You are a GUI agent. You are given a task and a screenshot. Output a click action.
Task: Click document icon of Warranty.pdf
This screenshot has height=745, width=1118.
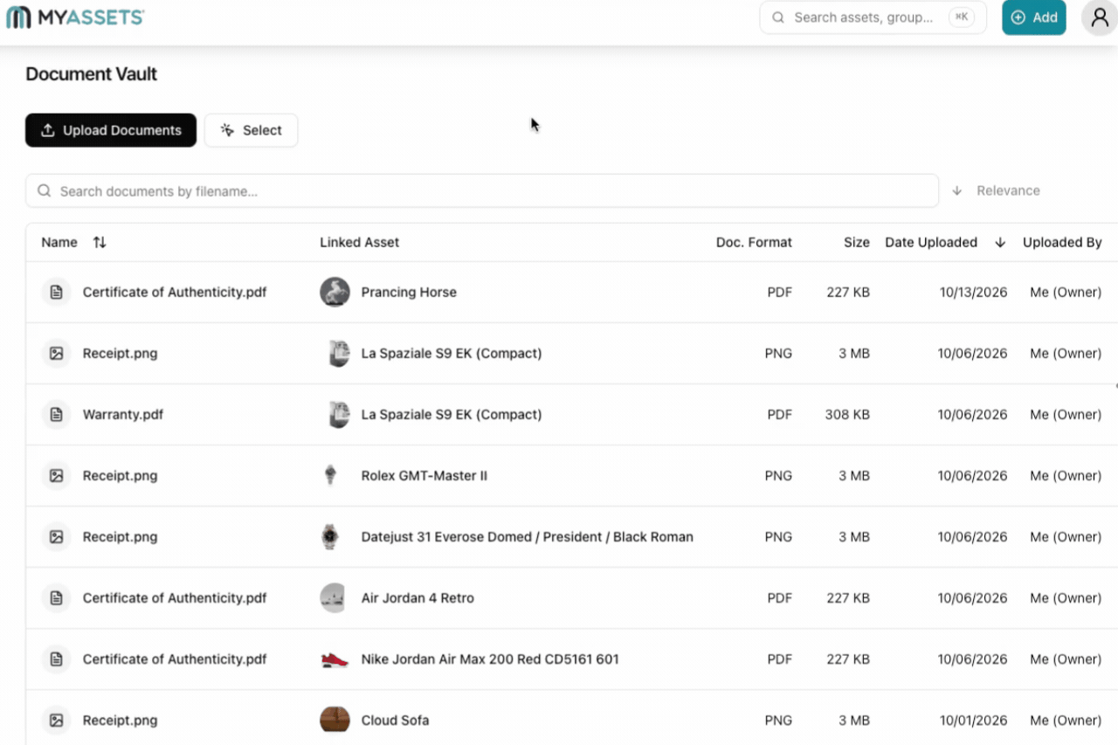click(x=56, y=415)
